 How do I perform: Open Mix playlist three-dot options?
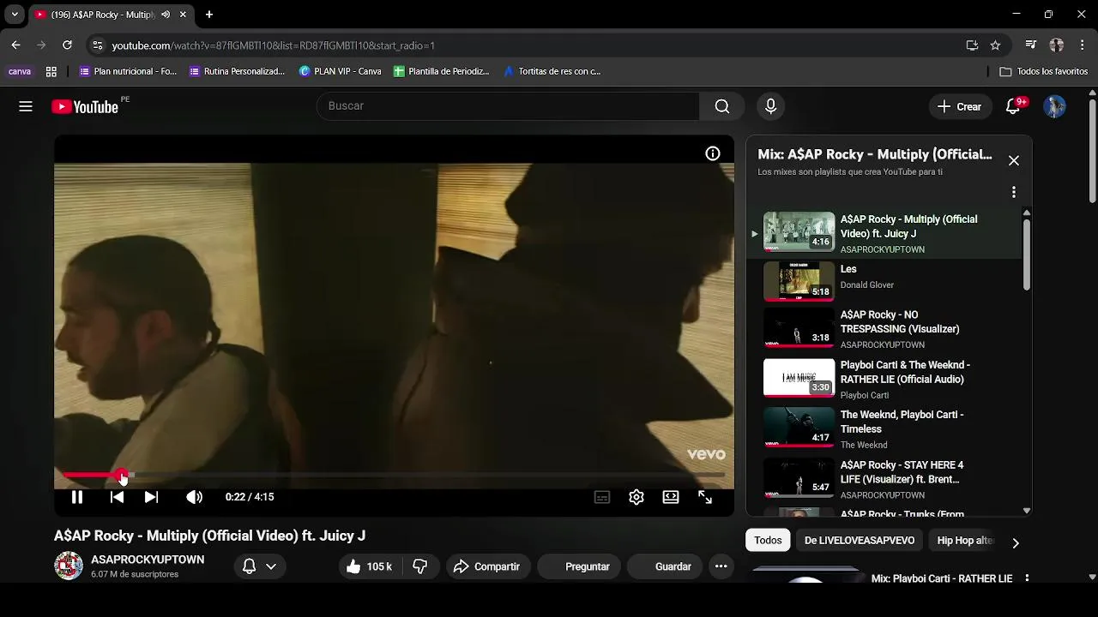[1014, 192]
